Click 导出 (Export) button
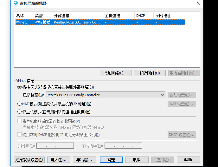 click(84, 160)
